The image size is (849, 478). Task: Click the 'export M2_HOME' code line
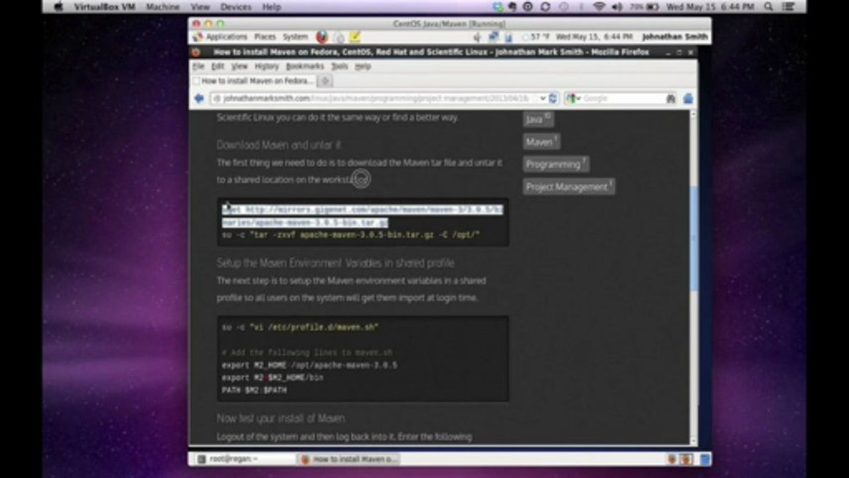(x=309, y=365)
